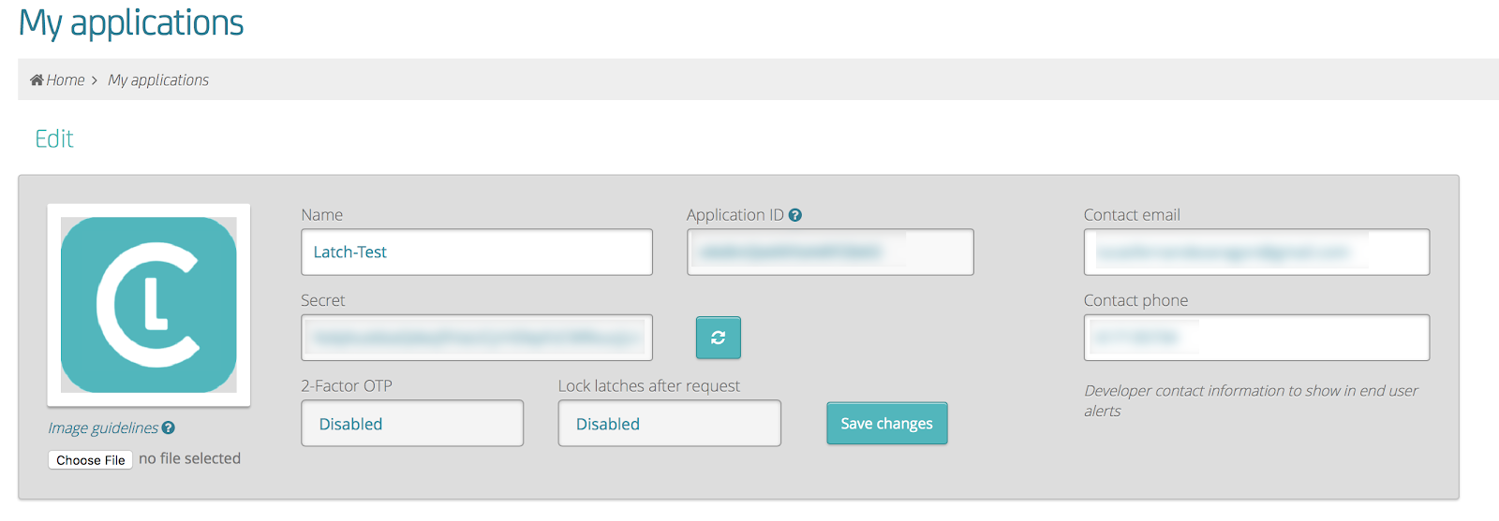Click the Edit section heading
Viewport: 1499px width, 521px height.
(54, 139)
